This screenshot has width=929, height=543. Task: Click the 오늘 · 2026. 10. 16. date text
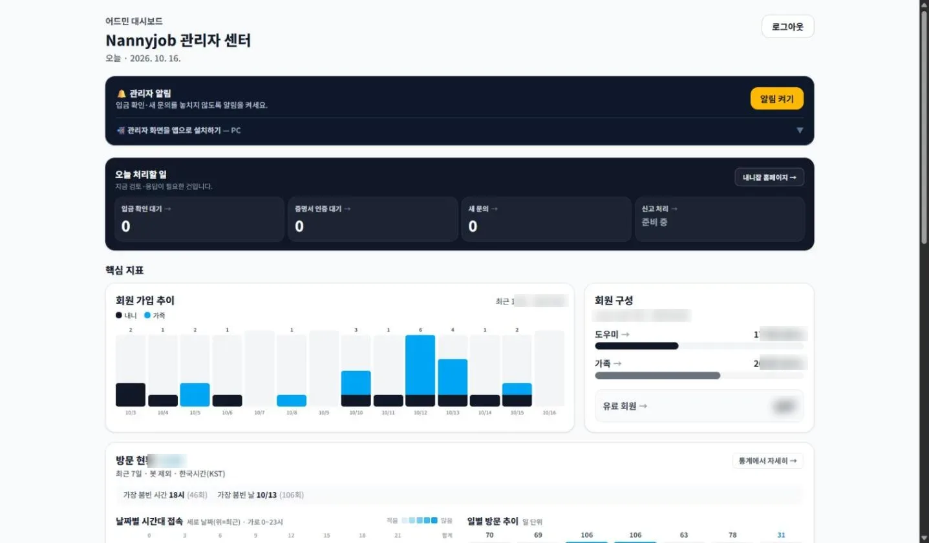pos(143,58)
